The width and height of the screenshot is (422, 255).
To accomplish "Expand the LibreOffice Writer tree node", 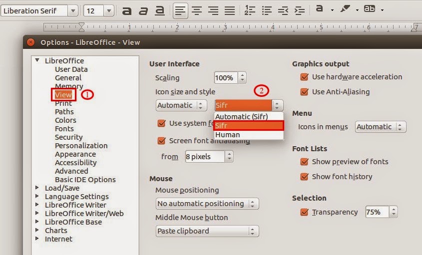I will (x=37, y=205).
